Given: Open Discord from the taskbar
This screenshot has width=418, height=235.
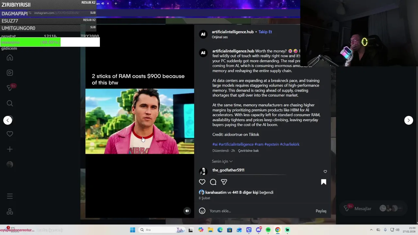Looking at the screenshot, I should click(258, 230).
